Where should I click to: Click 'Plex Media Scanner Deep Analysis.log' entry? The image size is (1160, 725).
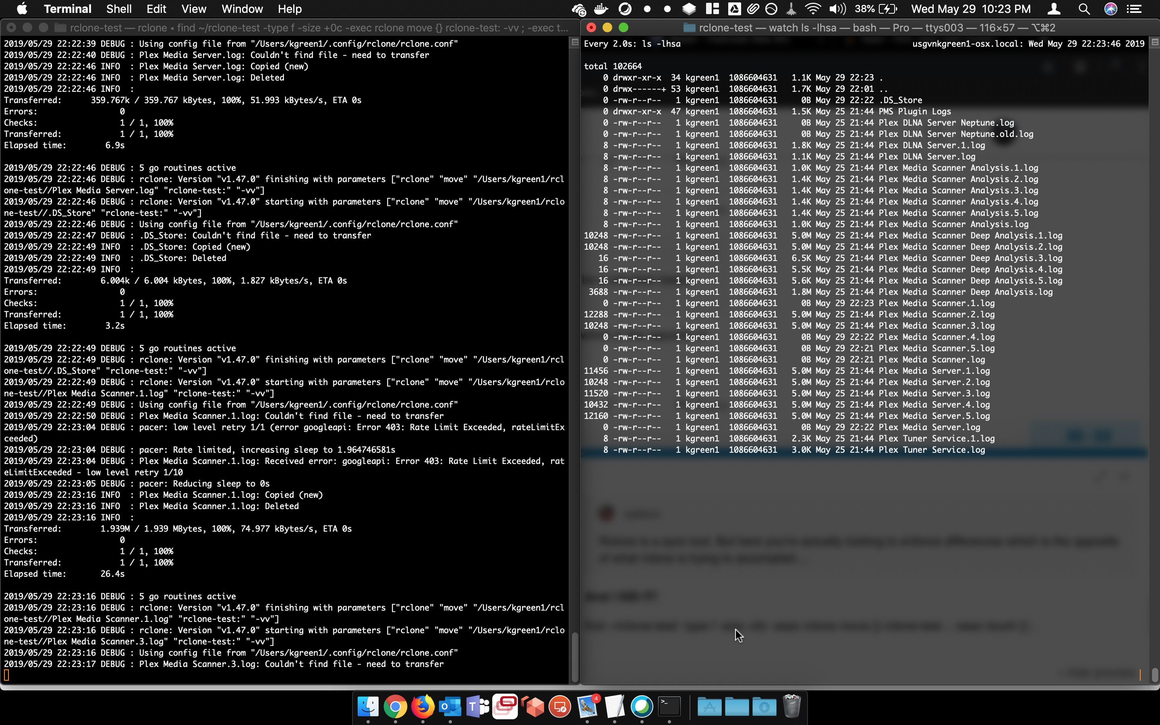pos(965,292)
